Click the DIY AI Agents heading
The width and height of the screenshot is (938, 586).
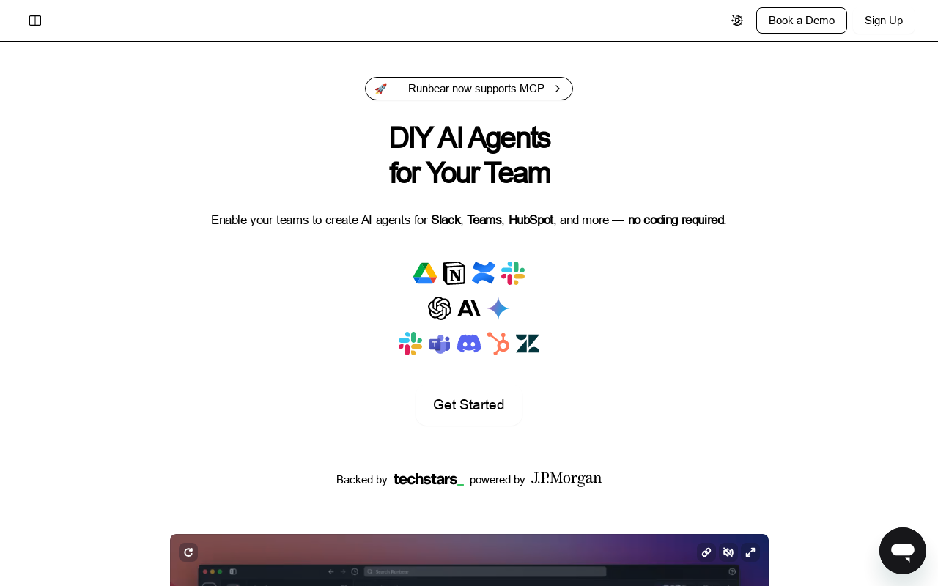[469, 155]
